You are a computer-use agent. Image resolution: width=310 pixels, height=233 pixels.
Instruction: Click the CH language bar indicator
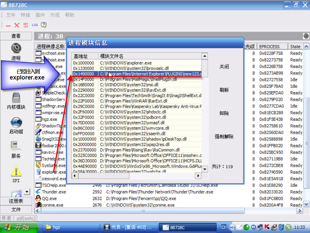[x=224, y=227]
